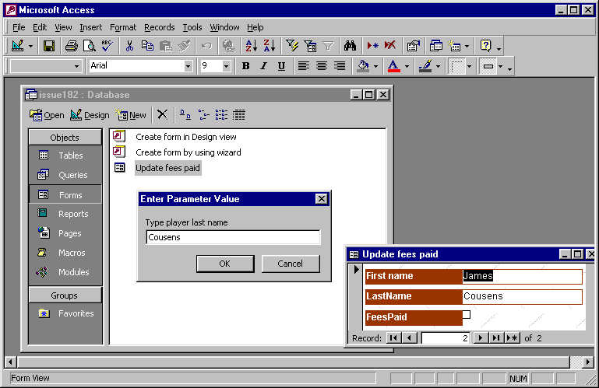The image size is (599, 388).
Task: Open Font Color dropdown arrow
Action: [407, 66]
